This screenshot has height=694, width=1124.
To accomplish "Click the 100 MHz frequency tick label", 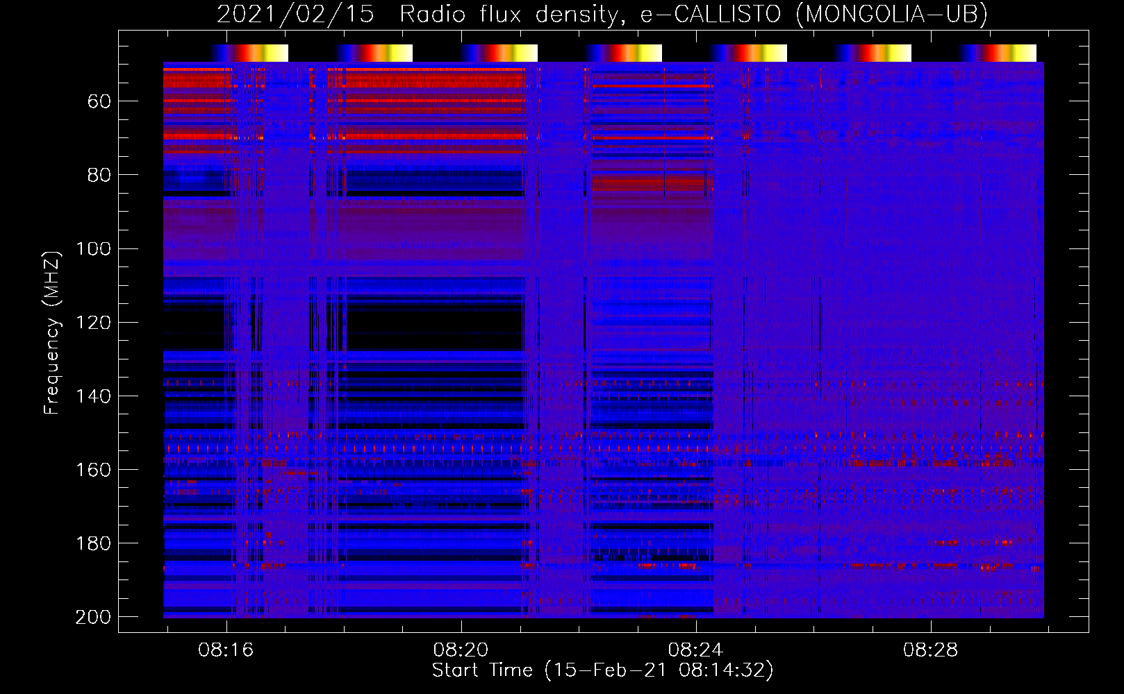I will point(93,249).
